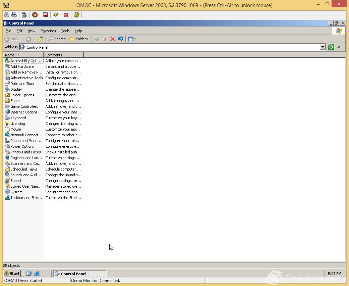The image size is (349, 286).
Task: Select the Keyboard icon
Action: (7, 118)
